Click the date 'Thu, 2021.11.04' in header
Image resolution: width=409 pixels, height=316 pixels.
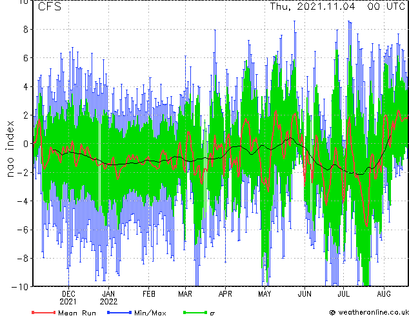pos(312,6)
